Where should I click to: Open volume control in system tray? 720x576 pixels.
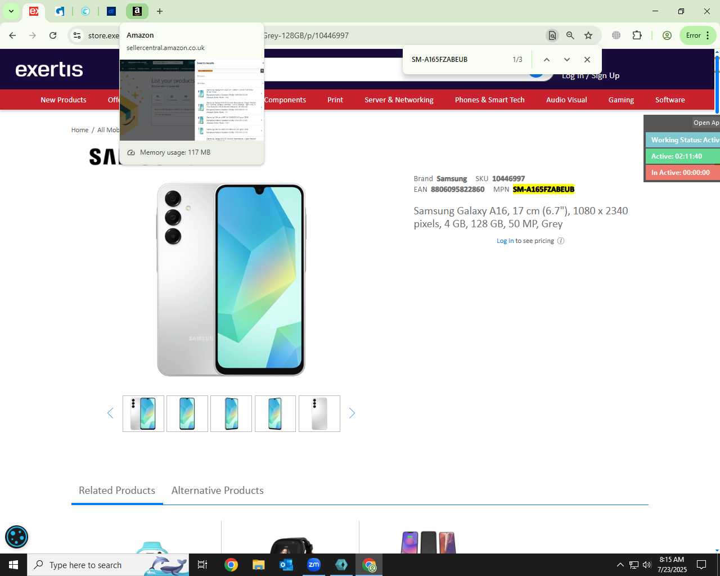point(647,565)
